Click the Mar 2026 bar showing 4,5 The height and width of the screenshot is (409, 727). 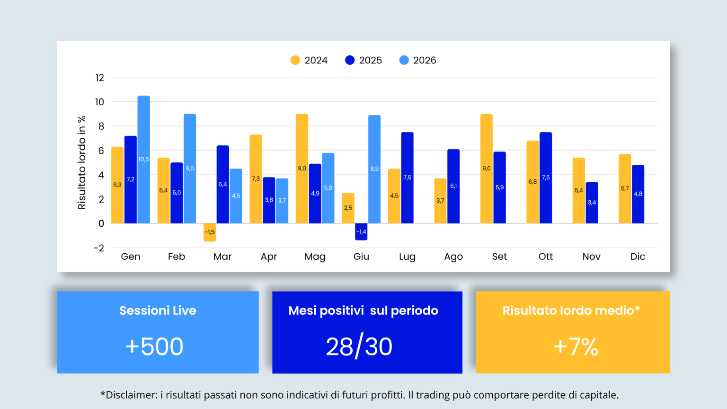pyautogui.click(x=236, y=196)
